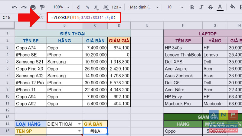Screen dimensions: 242x136
Task: Open the text color picker
Action: (x=220, y=8)
